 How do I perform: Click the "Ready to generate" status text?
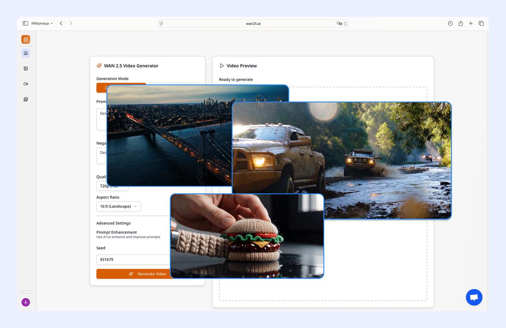(x=236, y=79)
